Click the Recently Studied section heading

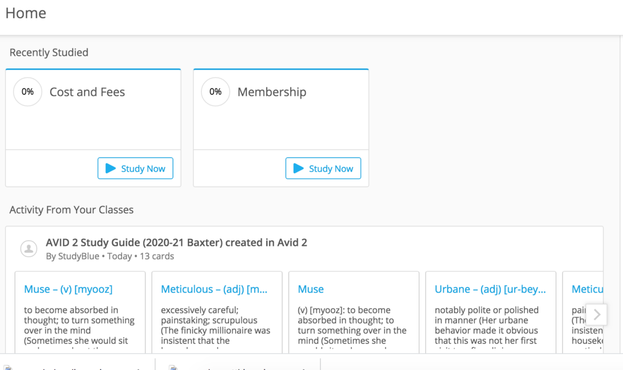(49, 52)
